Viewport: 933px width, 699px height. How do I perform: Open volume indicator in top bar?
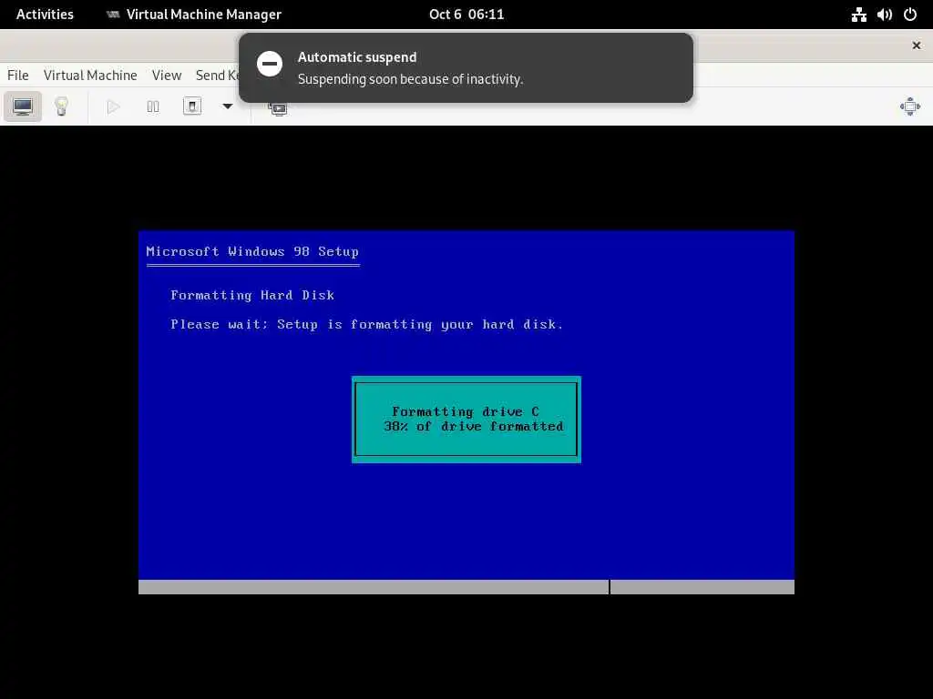884,15
